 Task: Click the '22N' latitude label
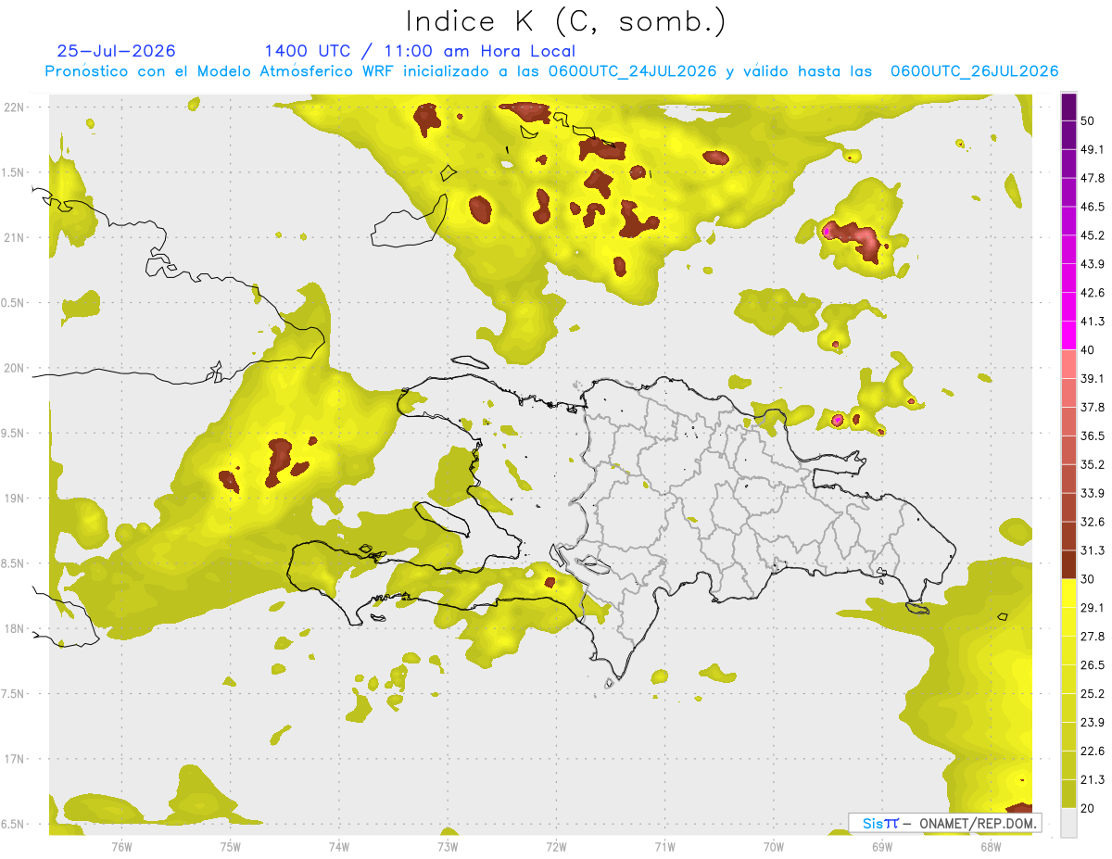[14, 107]
